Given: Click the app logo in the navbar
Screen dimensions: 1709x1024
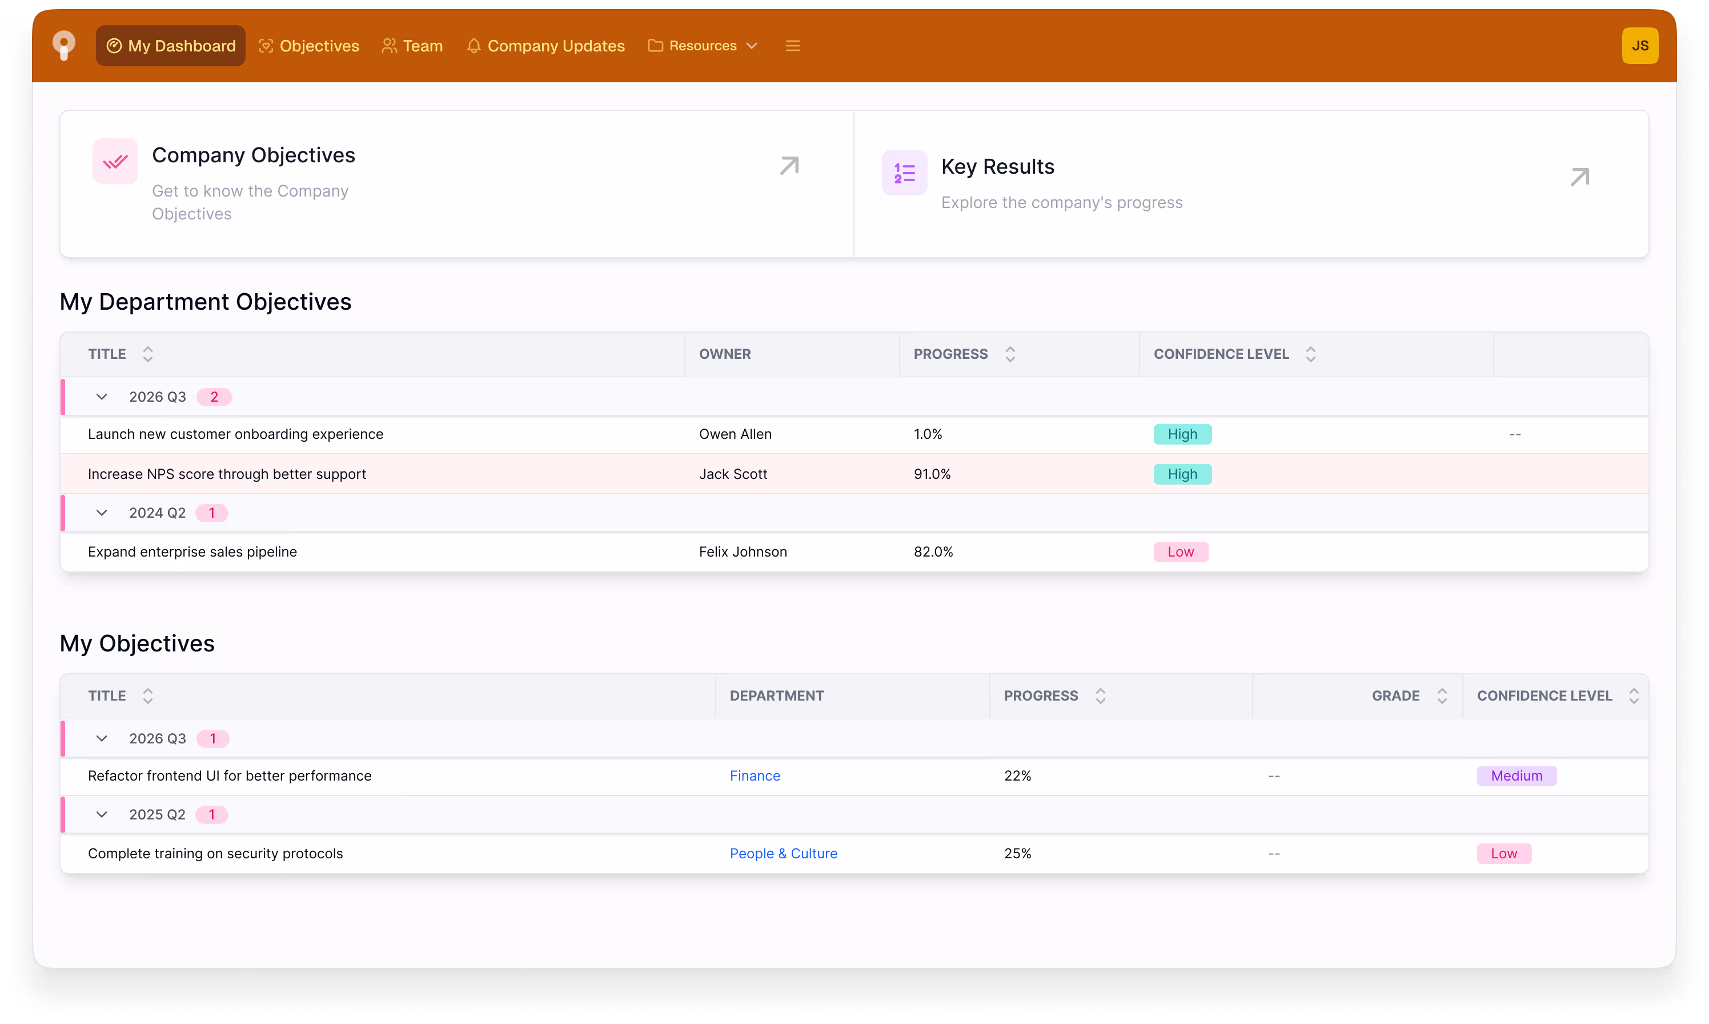Looking at the screenshot, I should click(63, 46).
